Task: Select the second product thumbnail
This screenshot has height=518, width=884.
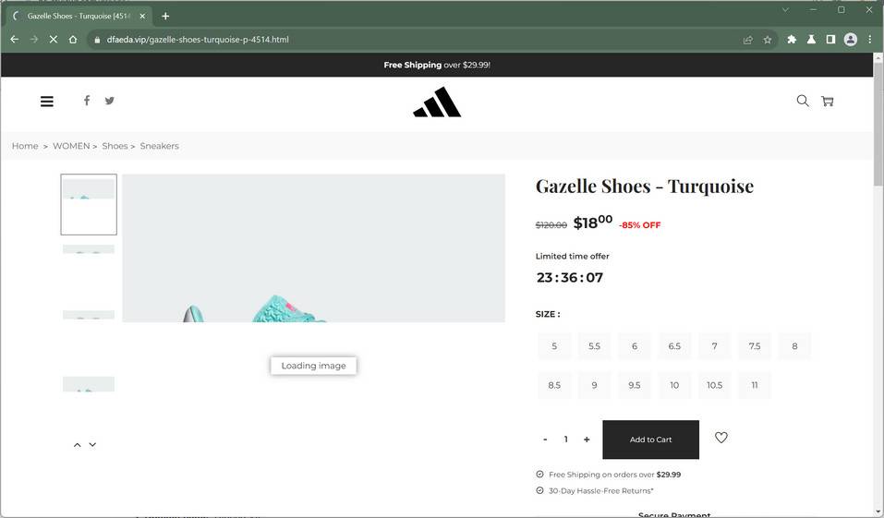Action: 89,249
